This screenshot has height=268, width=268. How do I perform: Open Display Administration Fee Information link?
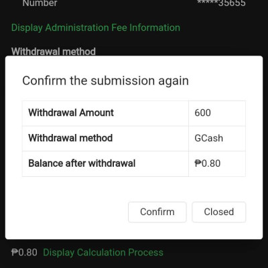pyautogui.click(x=96, y=28)
